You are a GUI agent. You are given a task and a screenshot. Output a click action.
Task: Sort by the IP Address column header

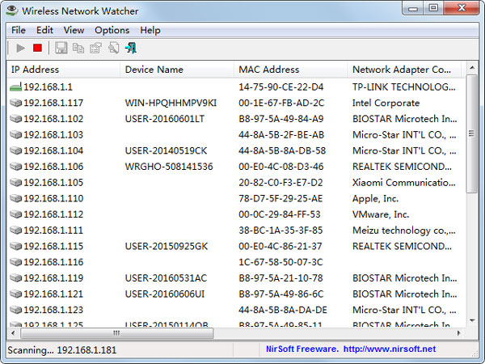click(63, 70)
